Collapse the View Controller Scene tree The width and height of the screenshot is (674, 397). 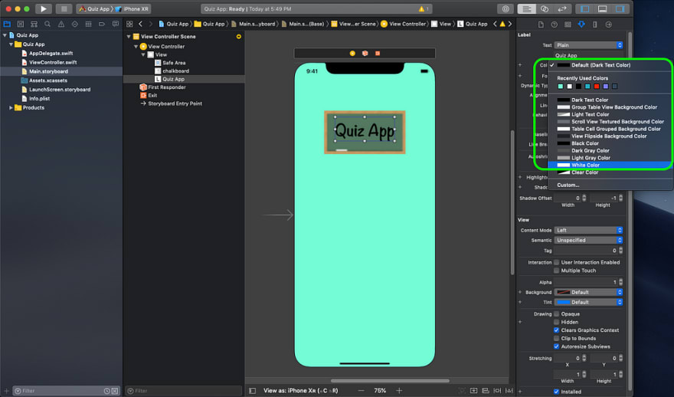pyautogui.click(x=129, y=37)
